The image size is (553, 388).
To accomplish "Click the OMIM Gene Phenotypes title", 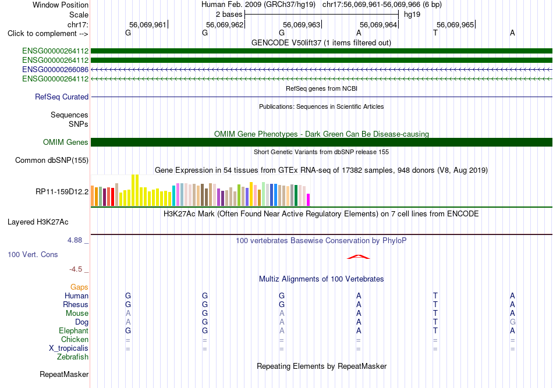I will click(x=321, y=134).
